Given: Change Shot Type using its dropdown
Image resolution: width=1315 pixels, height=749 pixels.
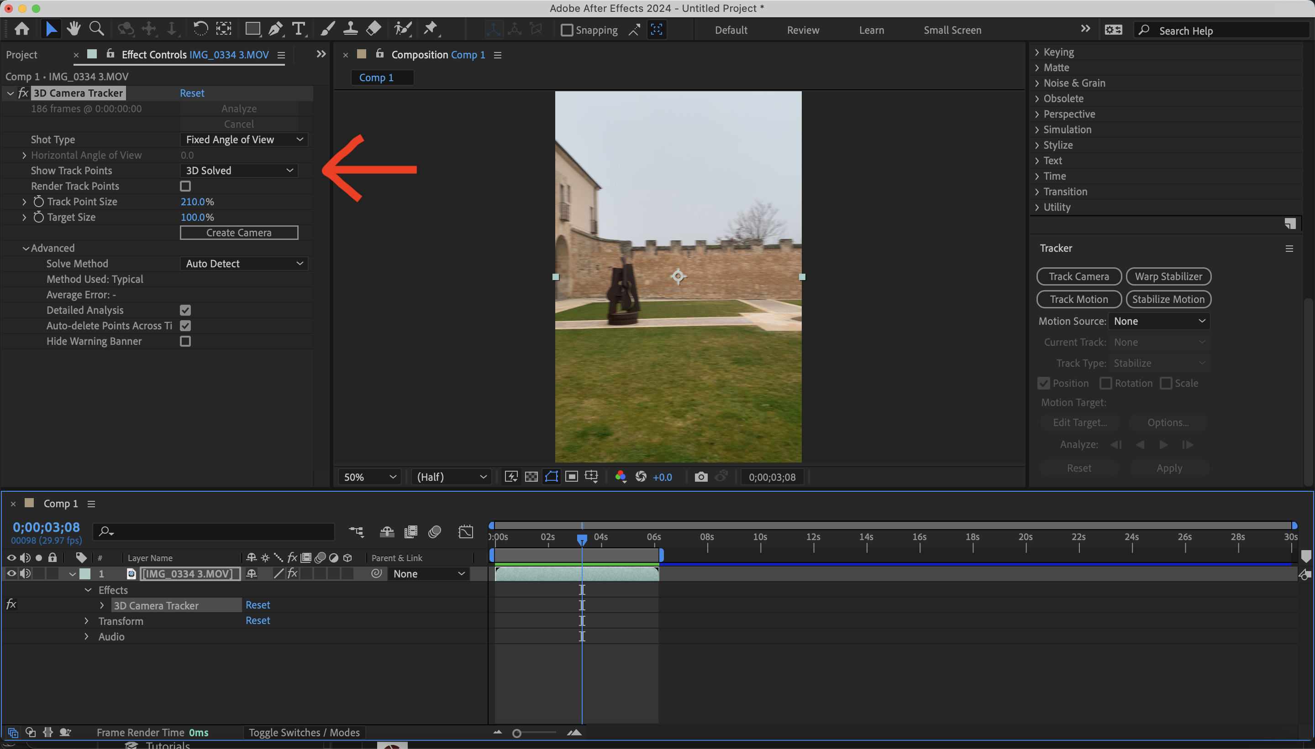Looking at the screenshot, I should point(243,140).
